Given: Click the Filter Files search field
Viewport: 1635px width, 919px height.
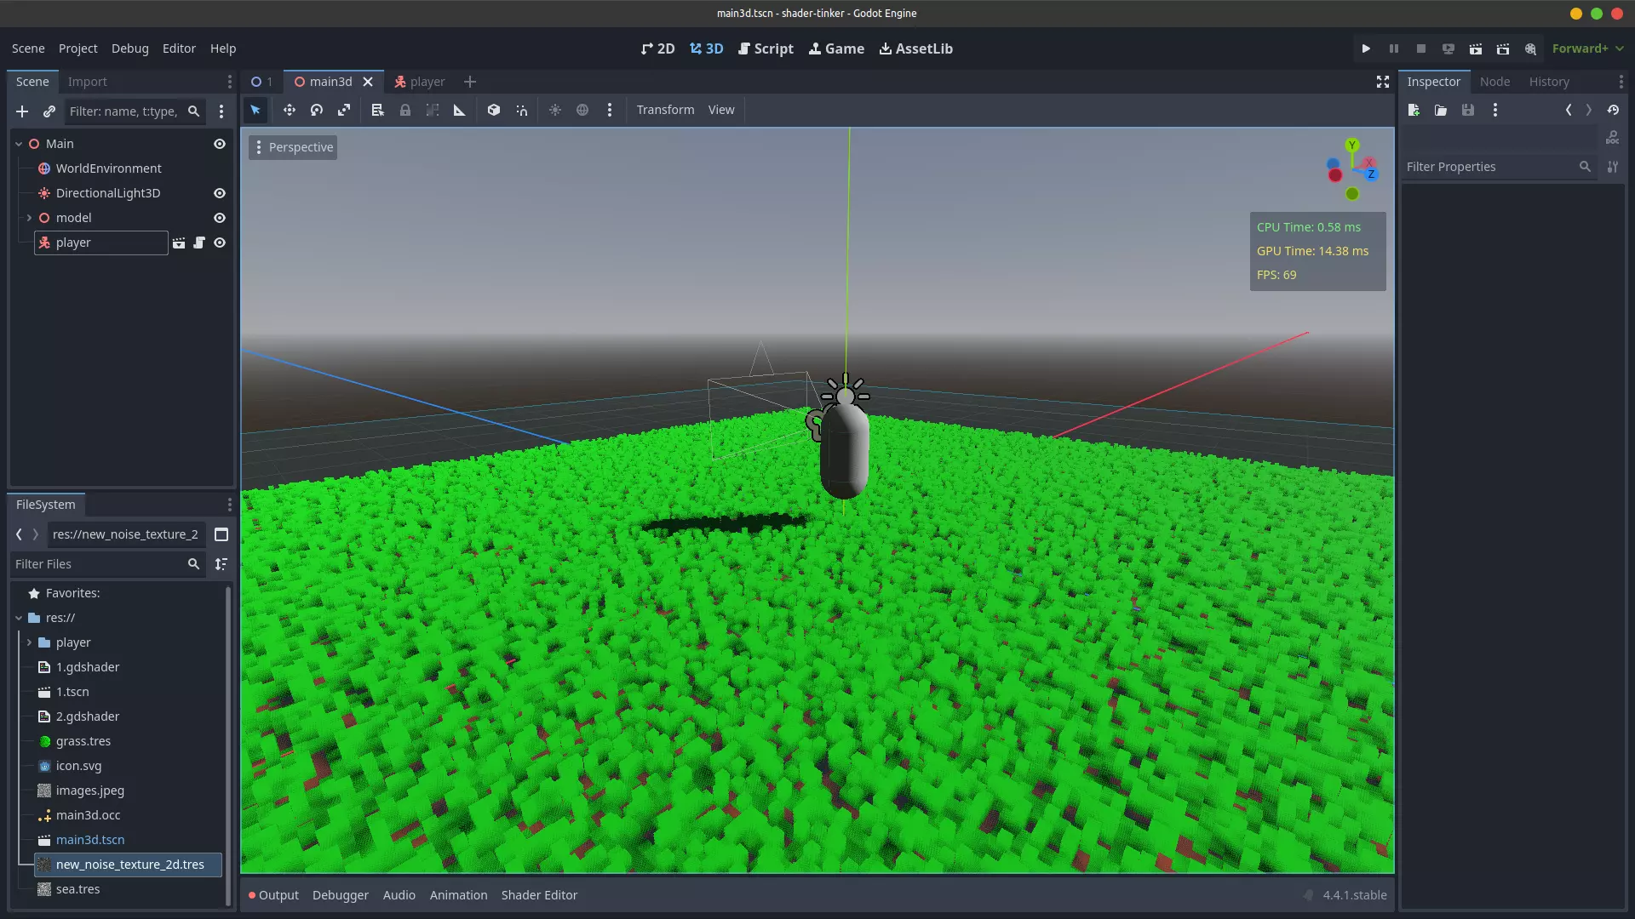Looking at the screenshot, I should (x=98, y=564).
